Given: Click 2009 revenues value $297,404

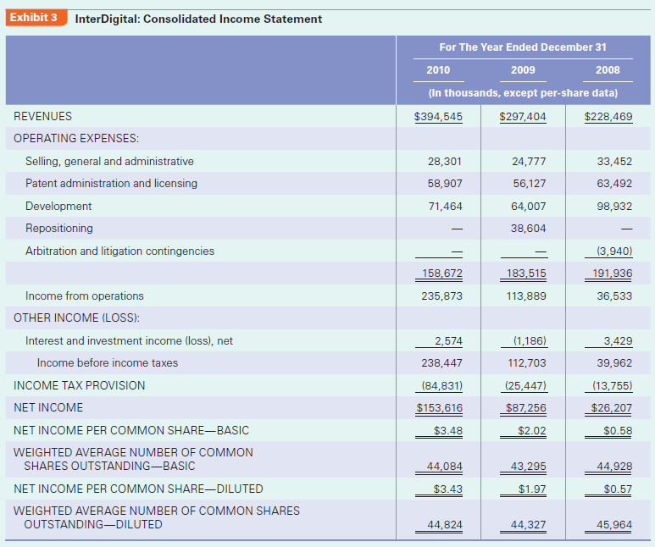Looking at the screenshot, I should (523, 117).
